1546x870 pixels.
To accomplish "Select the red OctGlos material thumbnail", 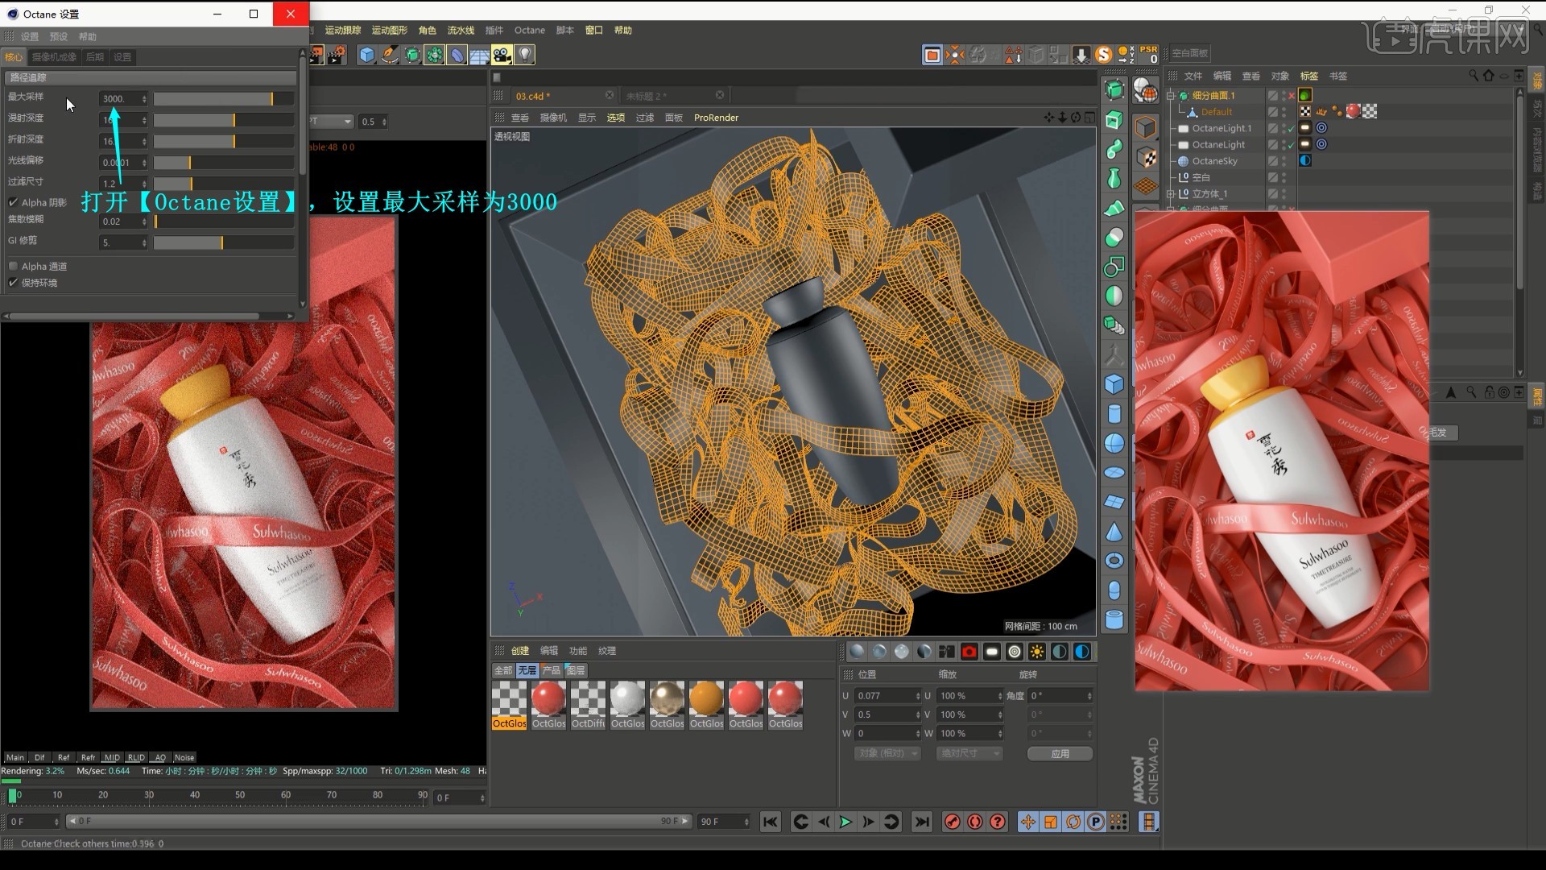I will (548, 699).
